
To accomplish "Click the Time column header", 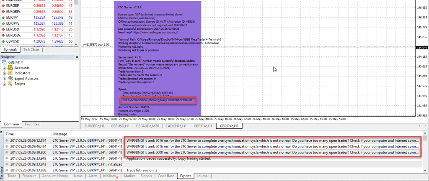I will coord(28,134).
